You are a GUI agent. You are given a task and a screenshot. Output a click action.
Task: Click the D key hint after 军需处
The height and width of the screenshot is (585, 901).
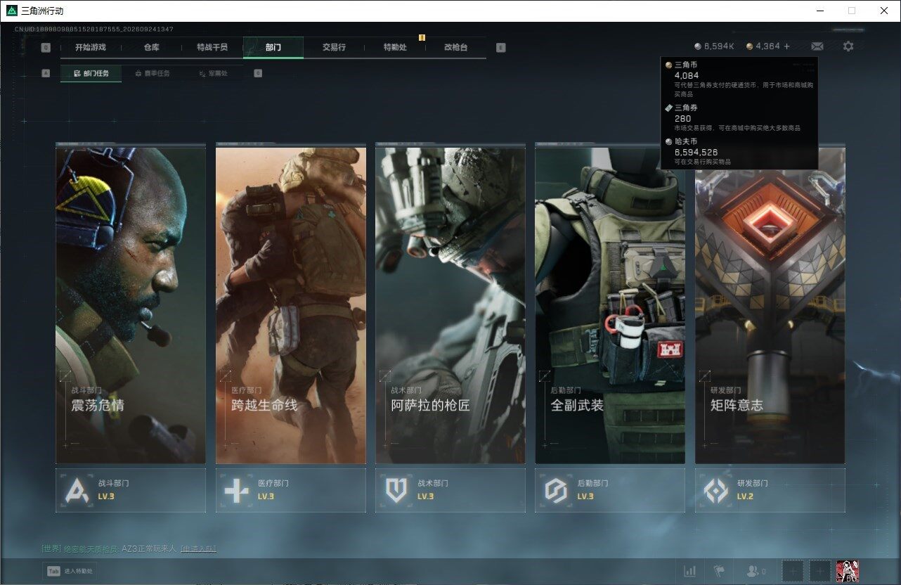tap(258, 73)
